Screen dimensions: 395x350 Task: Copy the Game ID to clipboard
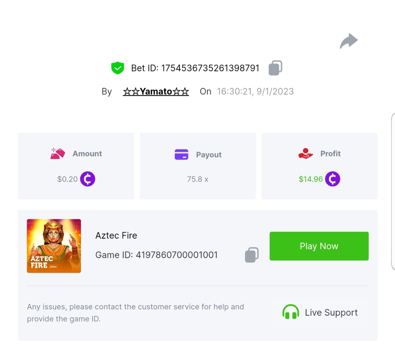pyautogui.click(x=252, y=255)
